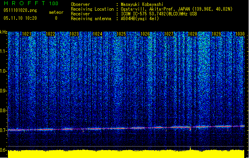249x158 pixels.
Task: Click the 1.1 kHz axis tick label
Action: tap(4, 51)
